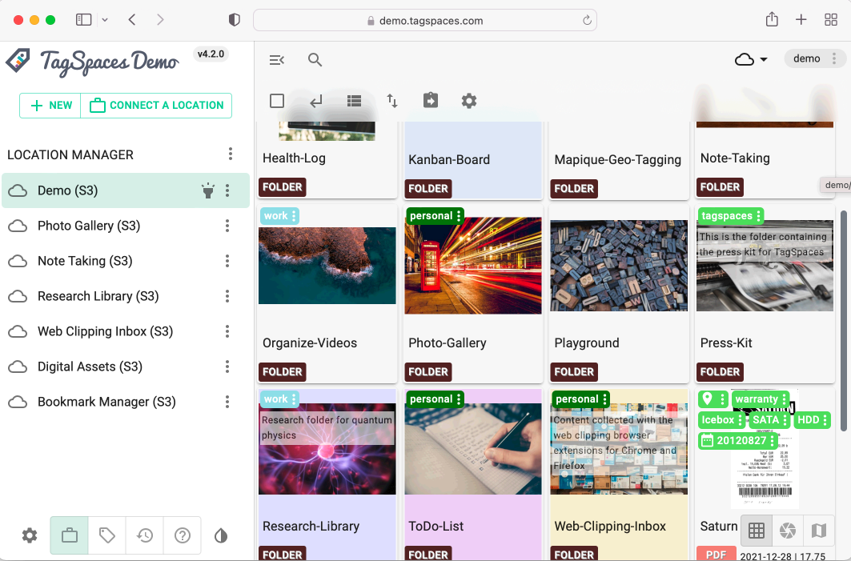Click the TagSpaces logo icon

click(18, 60)
